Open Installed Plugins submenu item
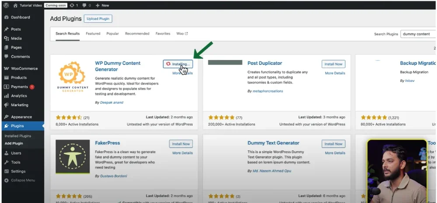 point(18,136)
